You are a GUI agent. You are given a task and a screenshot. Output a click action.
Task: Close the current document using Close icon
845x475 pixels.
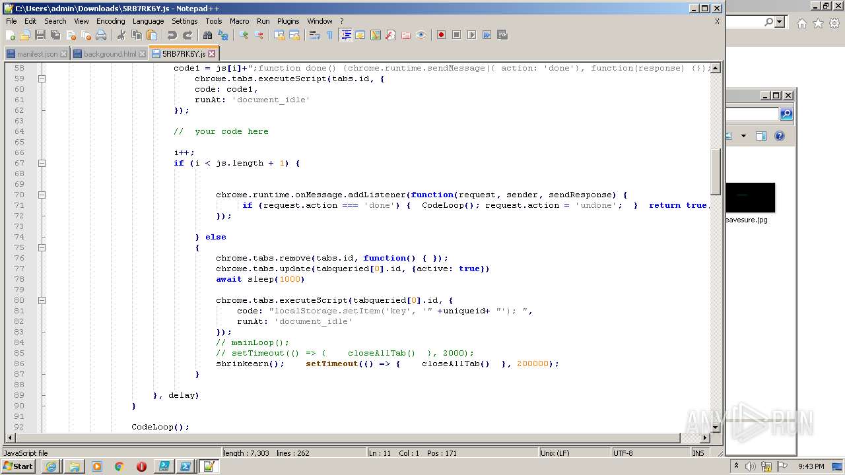pos(71,35)
